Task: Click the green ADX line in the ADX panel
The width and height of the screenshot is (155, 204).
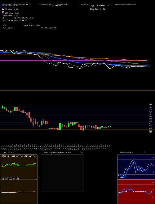Action: (x=22, y=166)
